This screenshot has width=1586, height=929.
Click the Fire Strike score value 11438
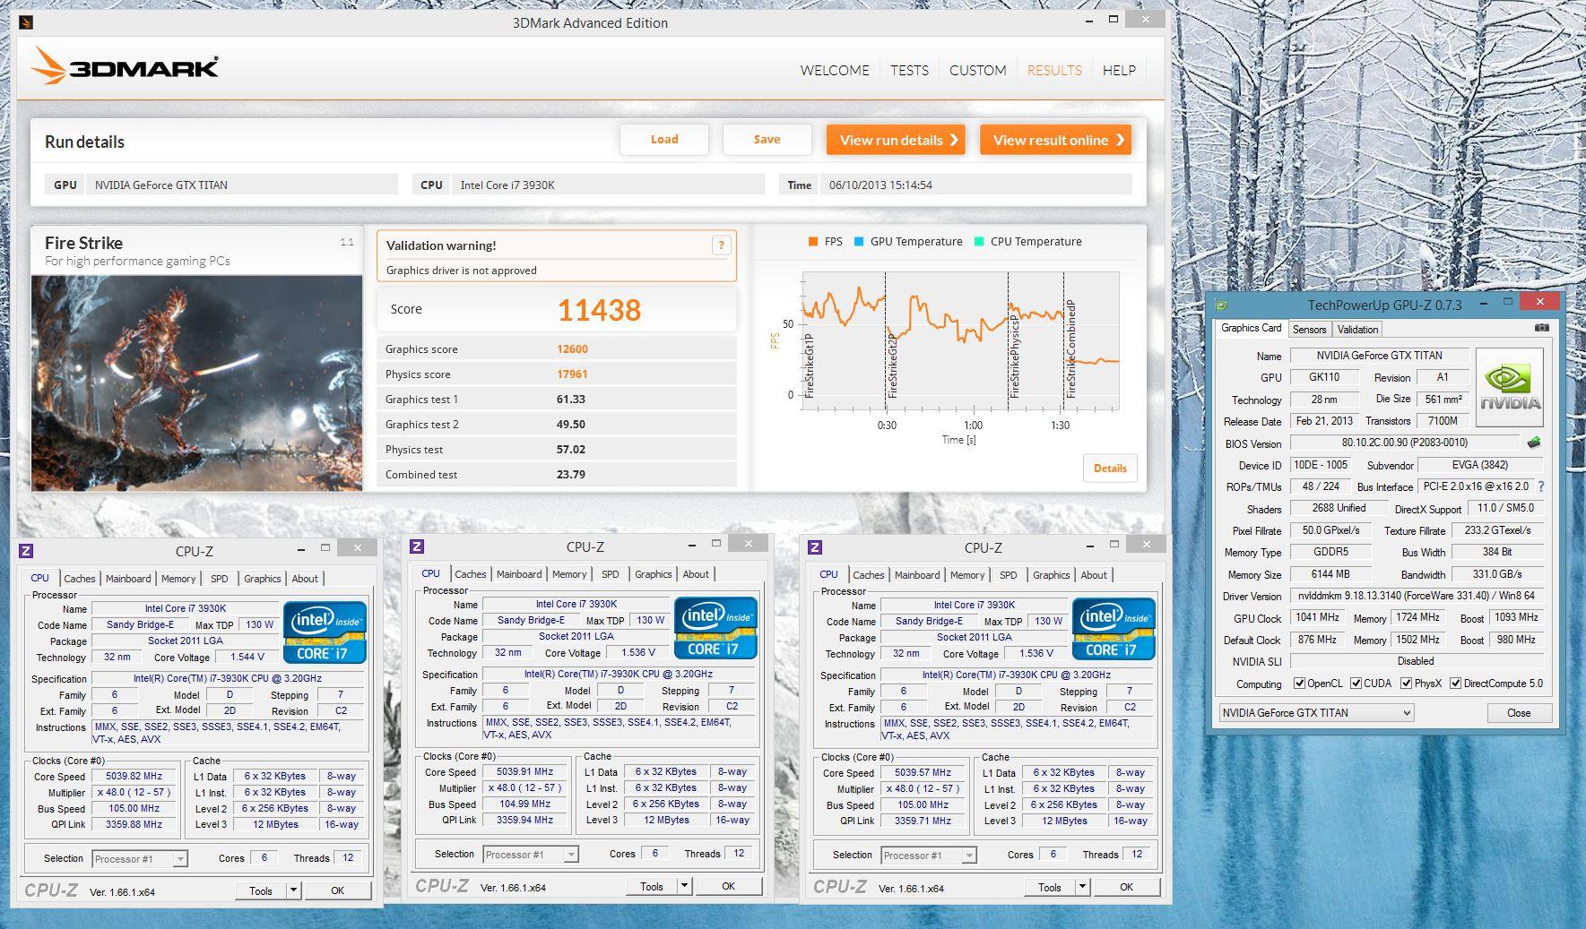point(599,310)
